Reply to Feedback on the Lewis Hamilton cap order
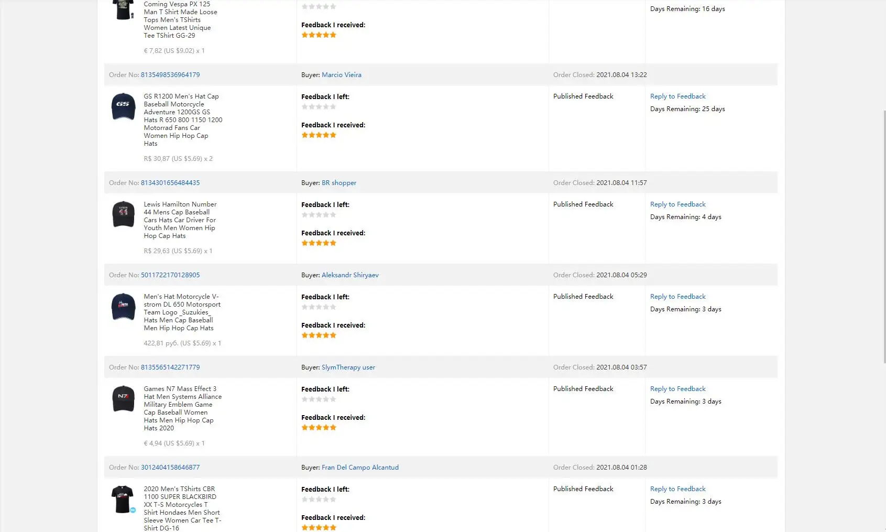The height and width of the screenshot is (532, 886). coord(678,204)
